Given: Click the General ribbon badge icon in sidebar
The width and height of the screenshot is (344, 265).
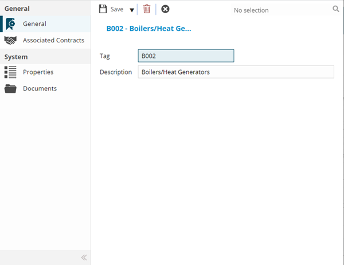Looking at the screenshot, I should (x=10, y=24).
